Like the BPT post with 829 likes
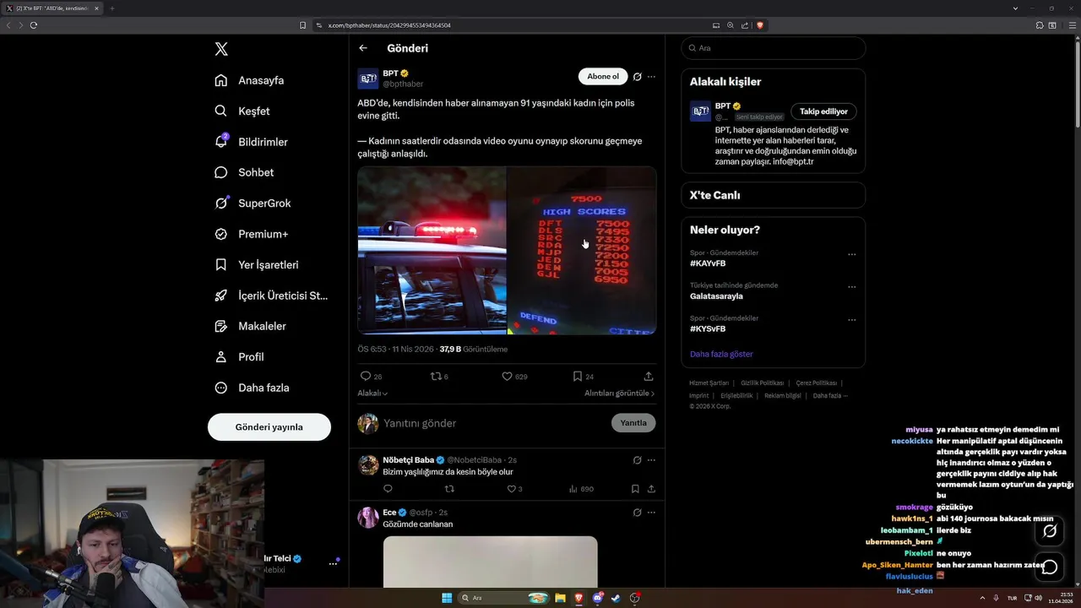 pyautogui.click(x=514, y=377)
